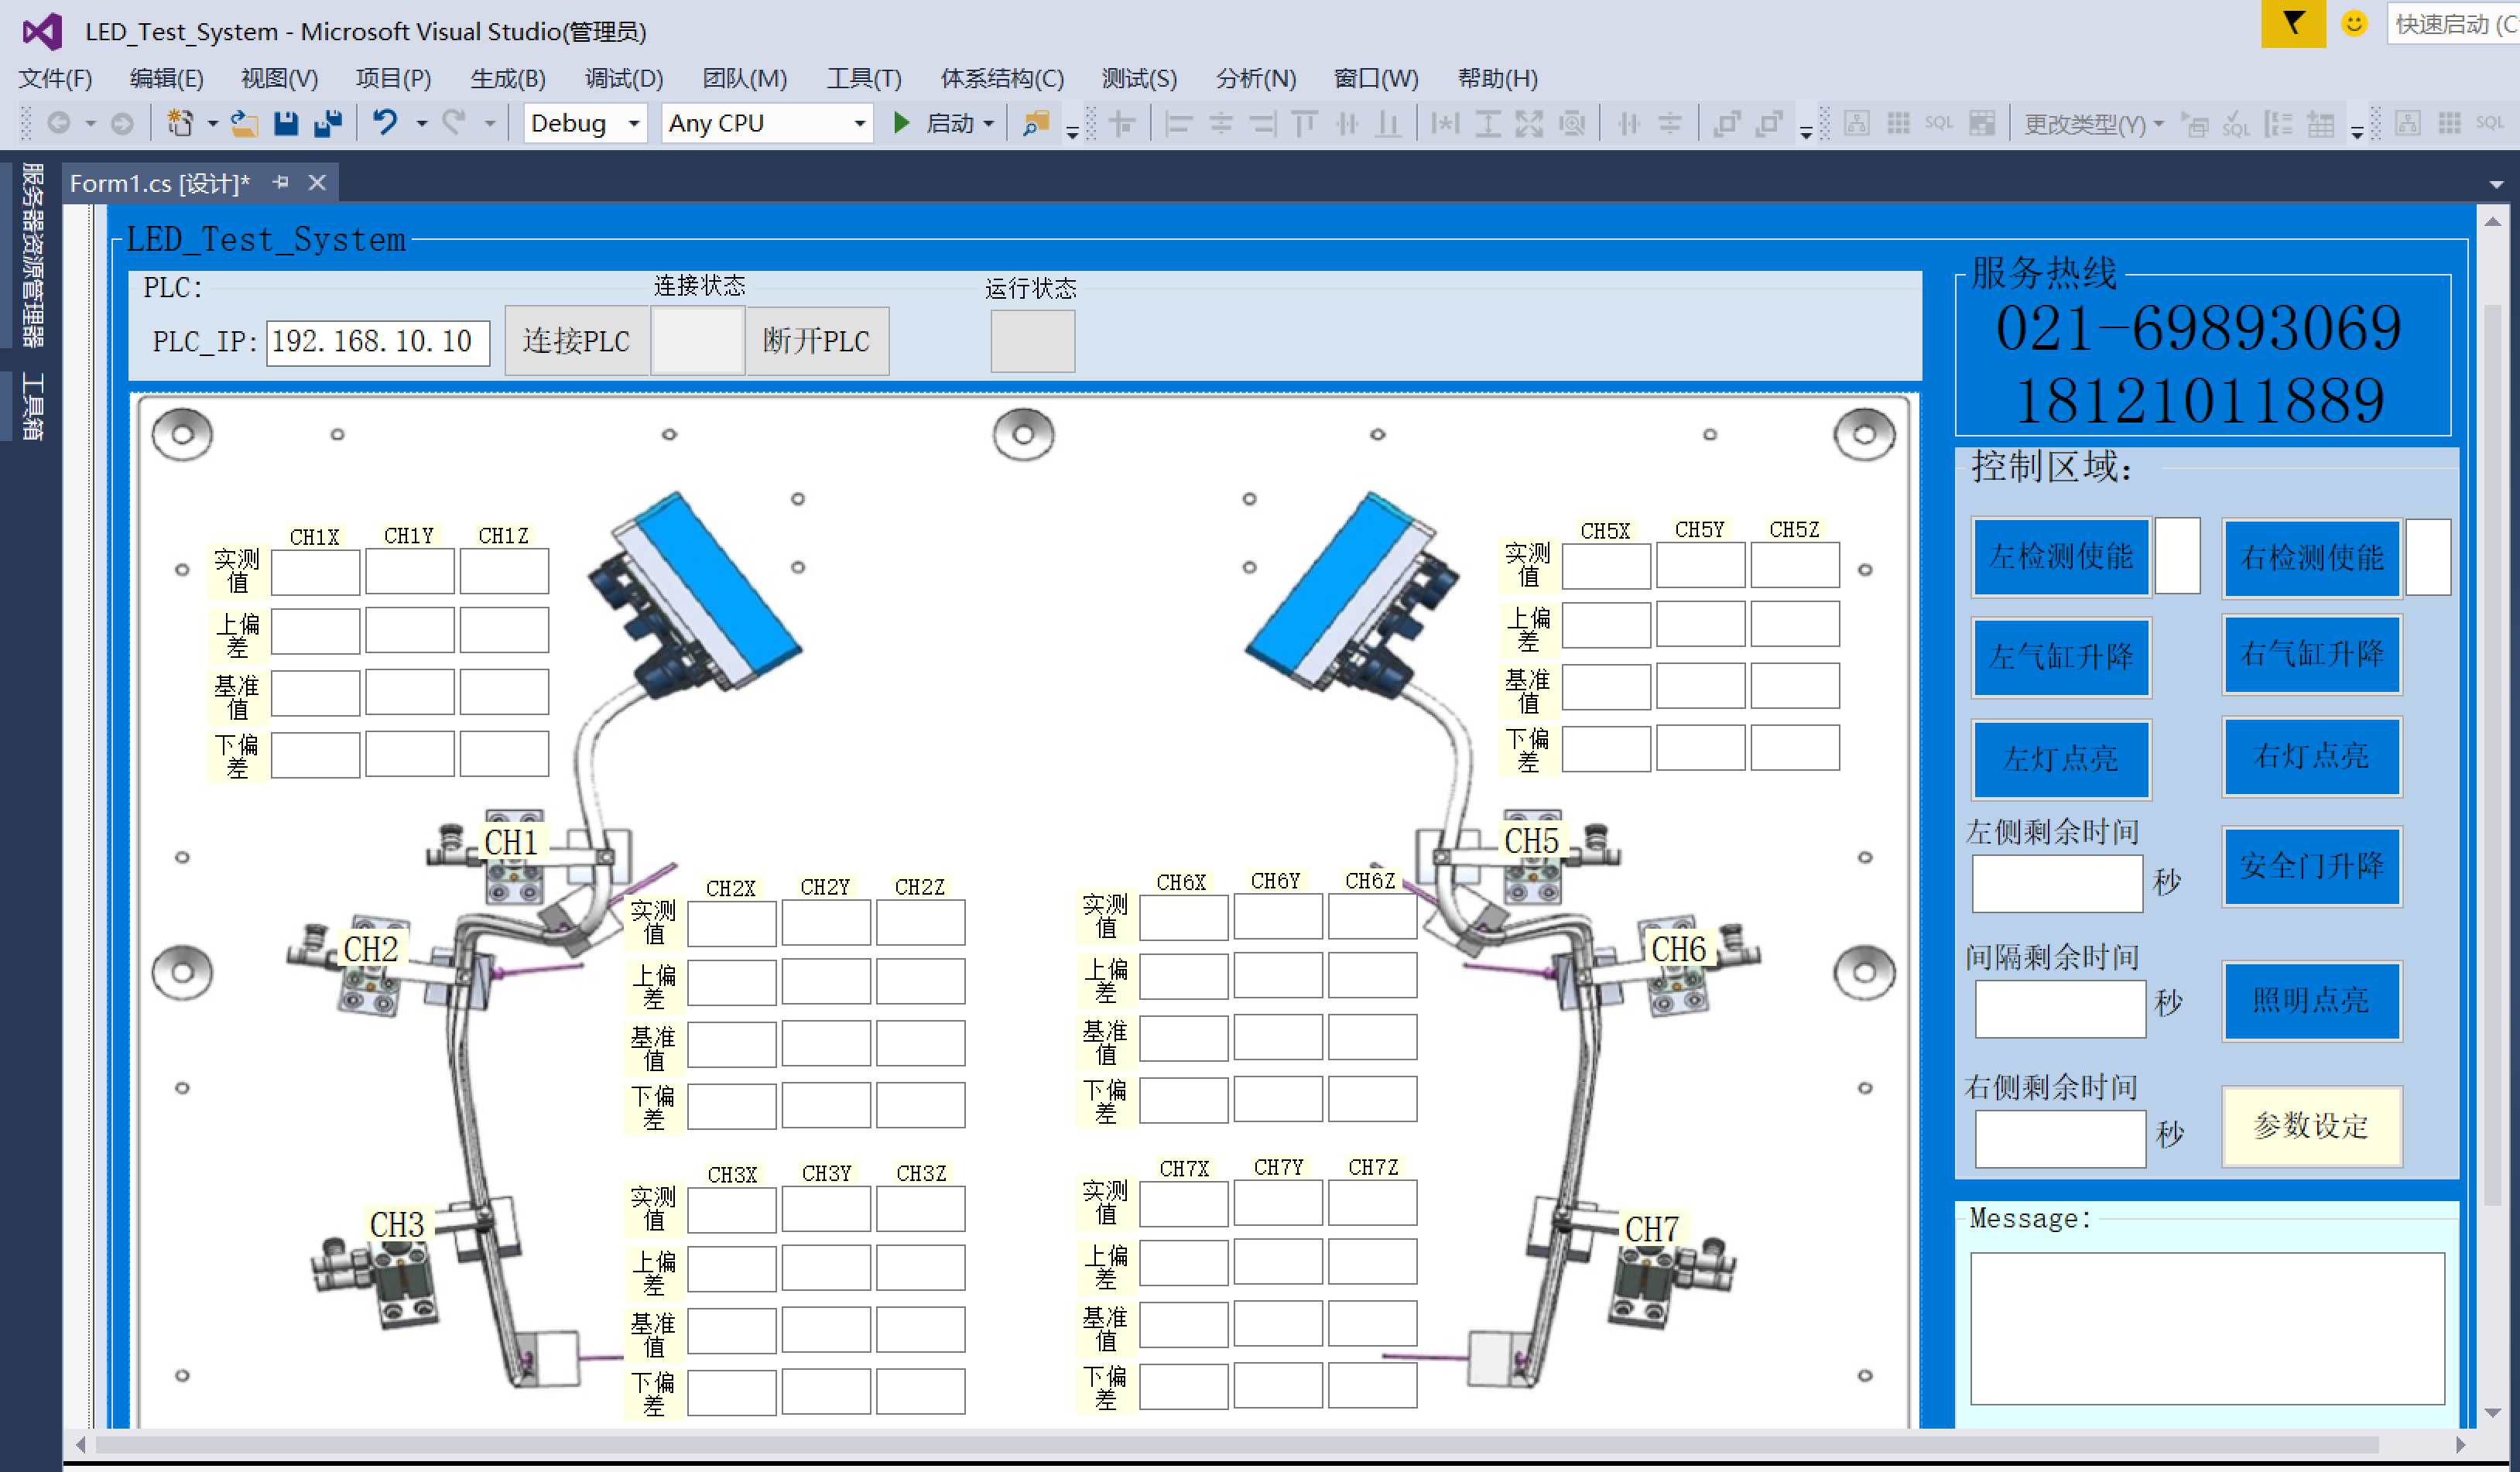2520x1472 pixels.
Task: Click the yellow feedback smiley icon
Action: (2354, 23)
